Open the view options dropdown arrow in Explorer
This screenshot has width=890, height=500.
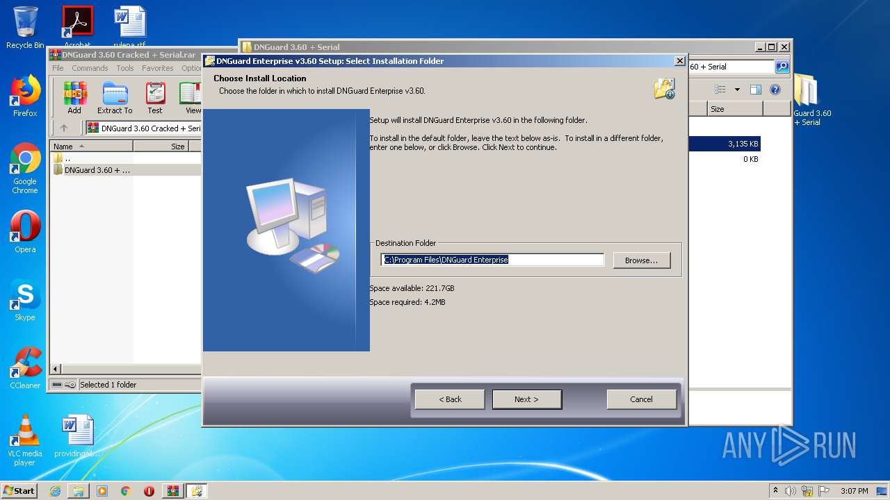tap(737, 90)
